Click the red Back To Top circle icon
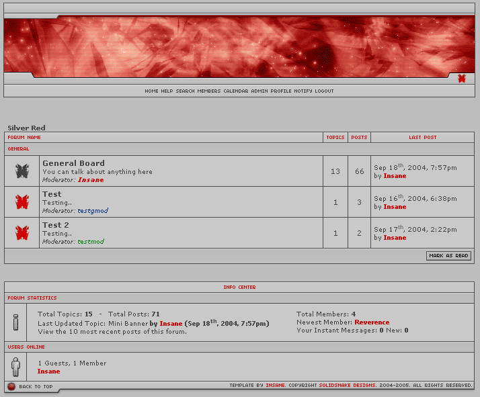480x397 pixels. 11,387
